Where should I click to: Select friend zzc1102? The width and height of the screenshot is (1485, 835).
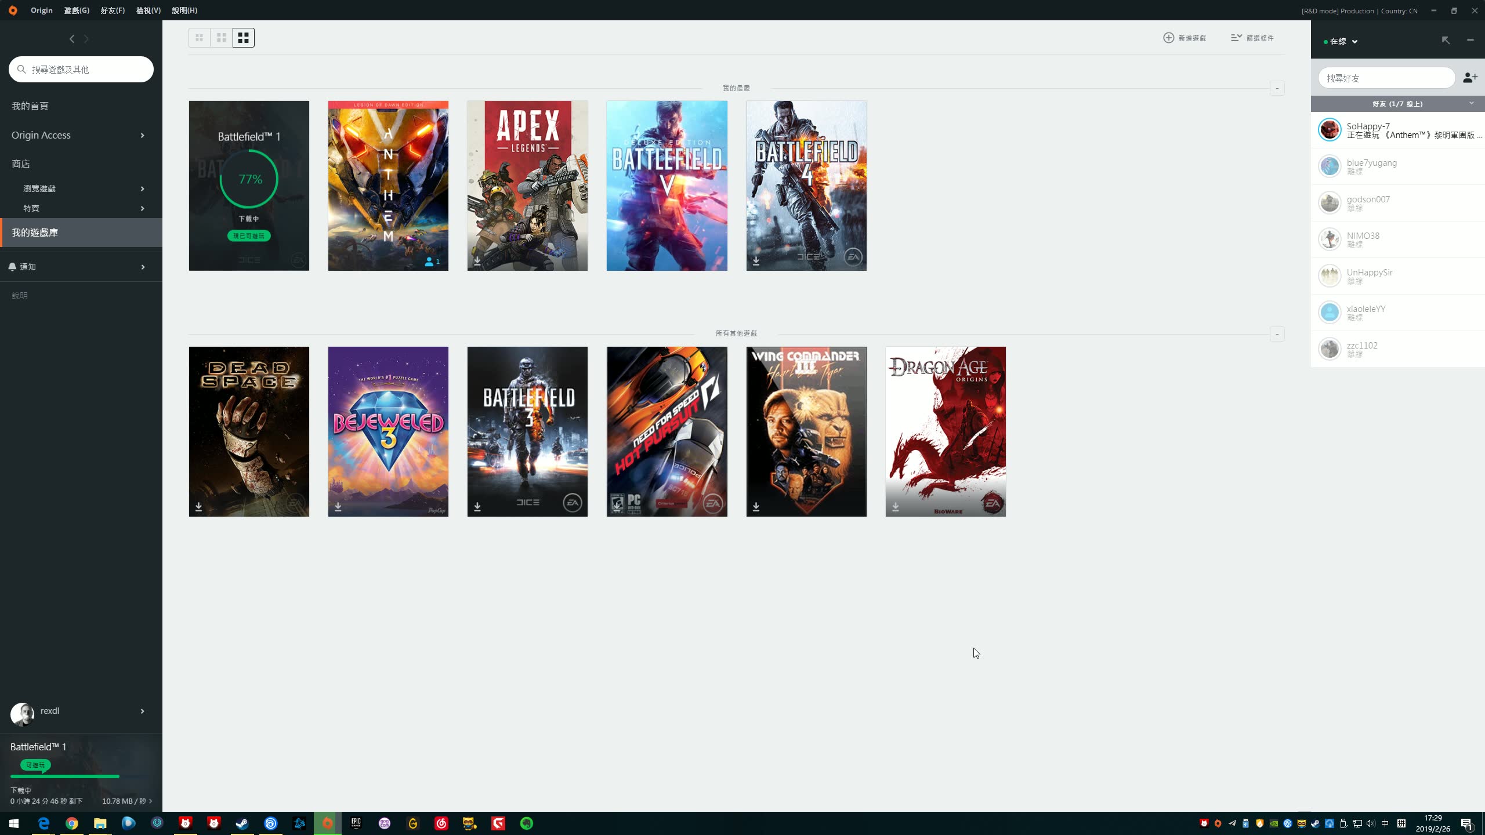pos(1398,349)
